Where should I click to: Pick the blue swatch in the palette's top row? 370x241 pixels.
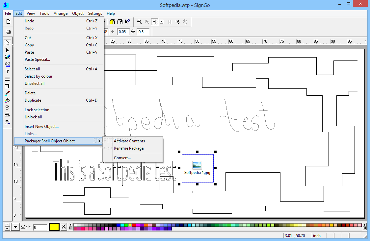pos(119,225)
